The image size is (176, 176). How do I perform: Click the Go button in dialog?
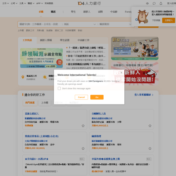pyautogui.click(x=97, y=97)
